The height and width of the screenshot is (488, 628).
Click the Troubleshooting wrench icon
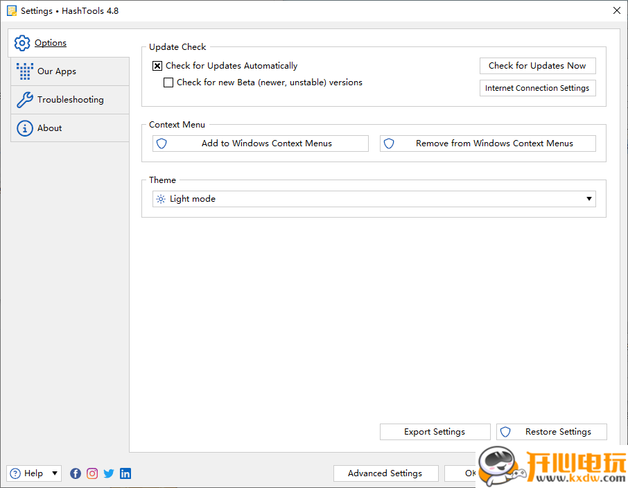[x=25, y=100]
